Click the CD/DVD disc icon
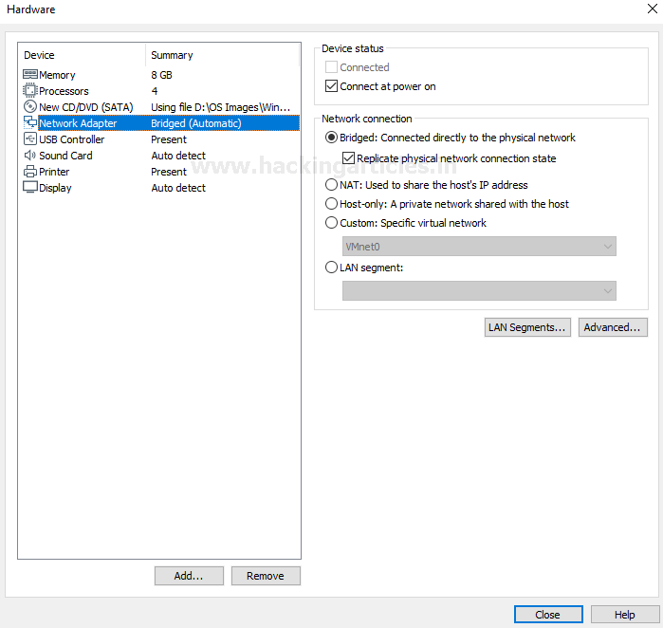 coord(30,106)
